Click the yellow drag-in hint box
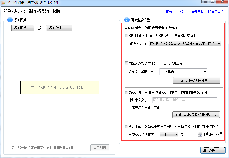 pos(60,88)
